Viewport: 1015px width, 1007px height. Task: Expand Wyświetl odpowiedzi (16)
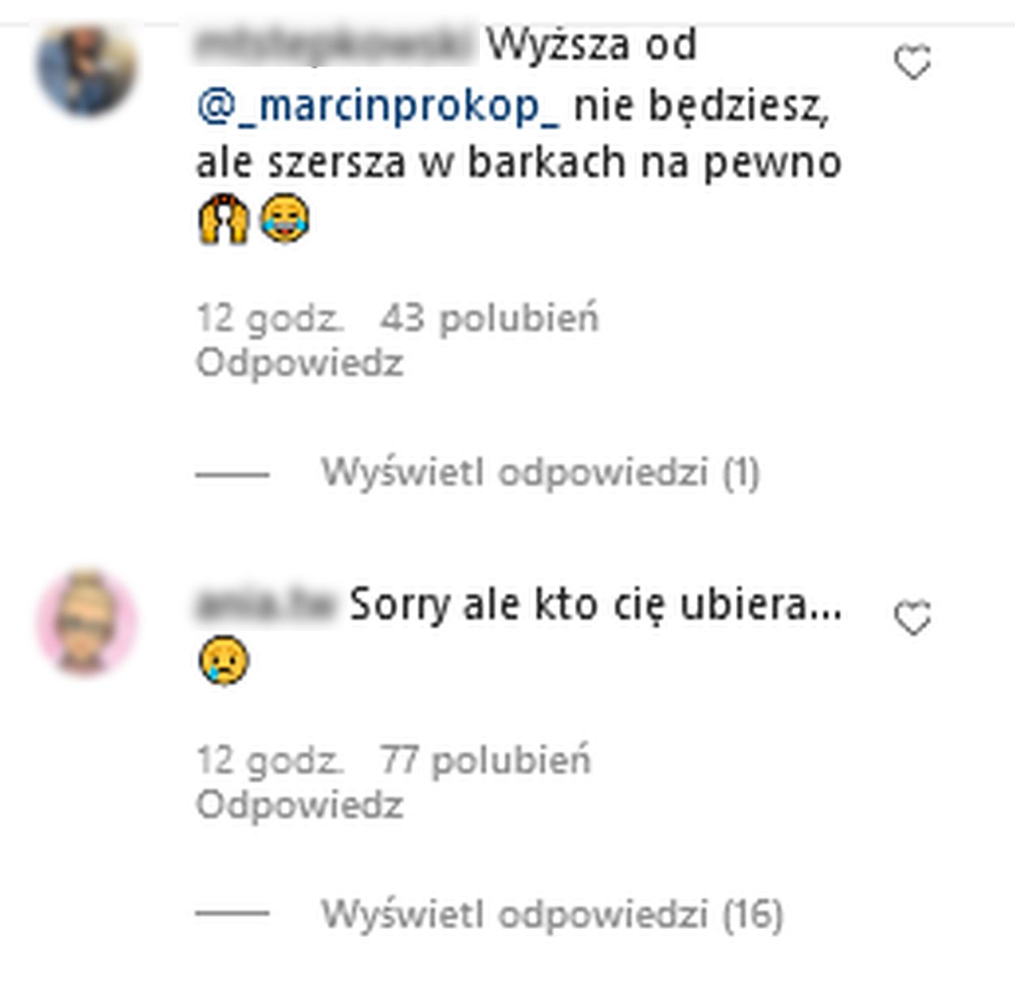552,914
